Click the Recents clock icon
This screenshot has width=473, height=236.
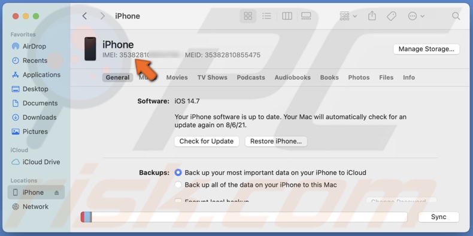15,60
